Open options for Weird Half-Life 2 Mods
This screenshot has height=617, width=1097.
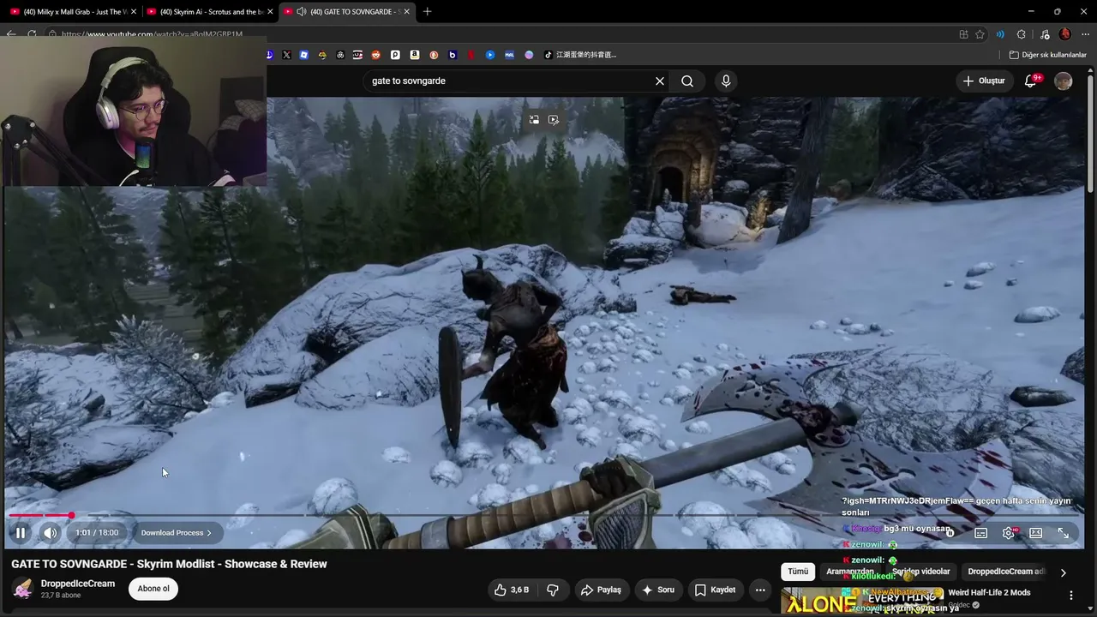coord(1070,595)
